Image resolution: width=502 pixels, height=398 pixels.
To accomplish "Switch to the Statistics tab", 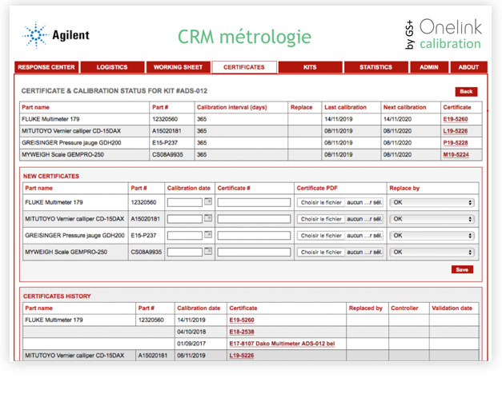I will 375,67.
